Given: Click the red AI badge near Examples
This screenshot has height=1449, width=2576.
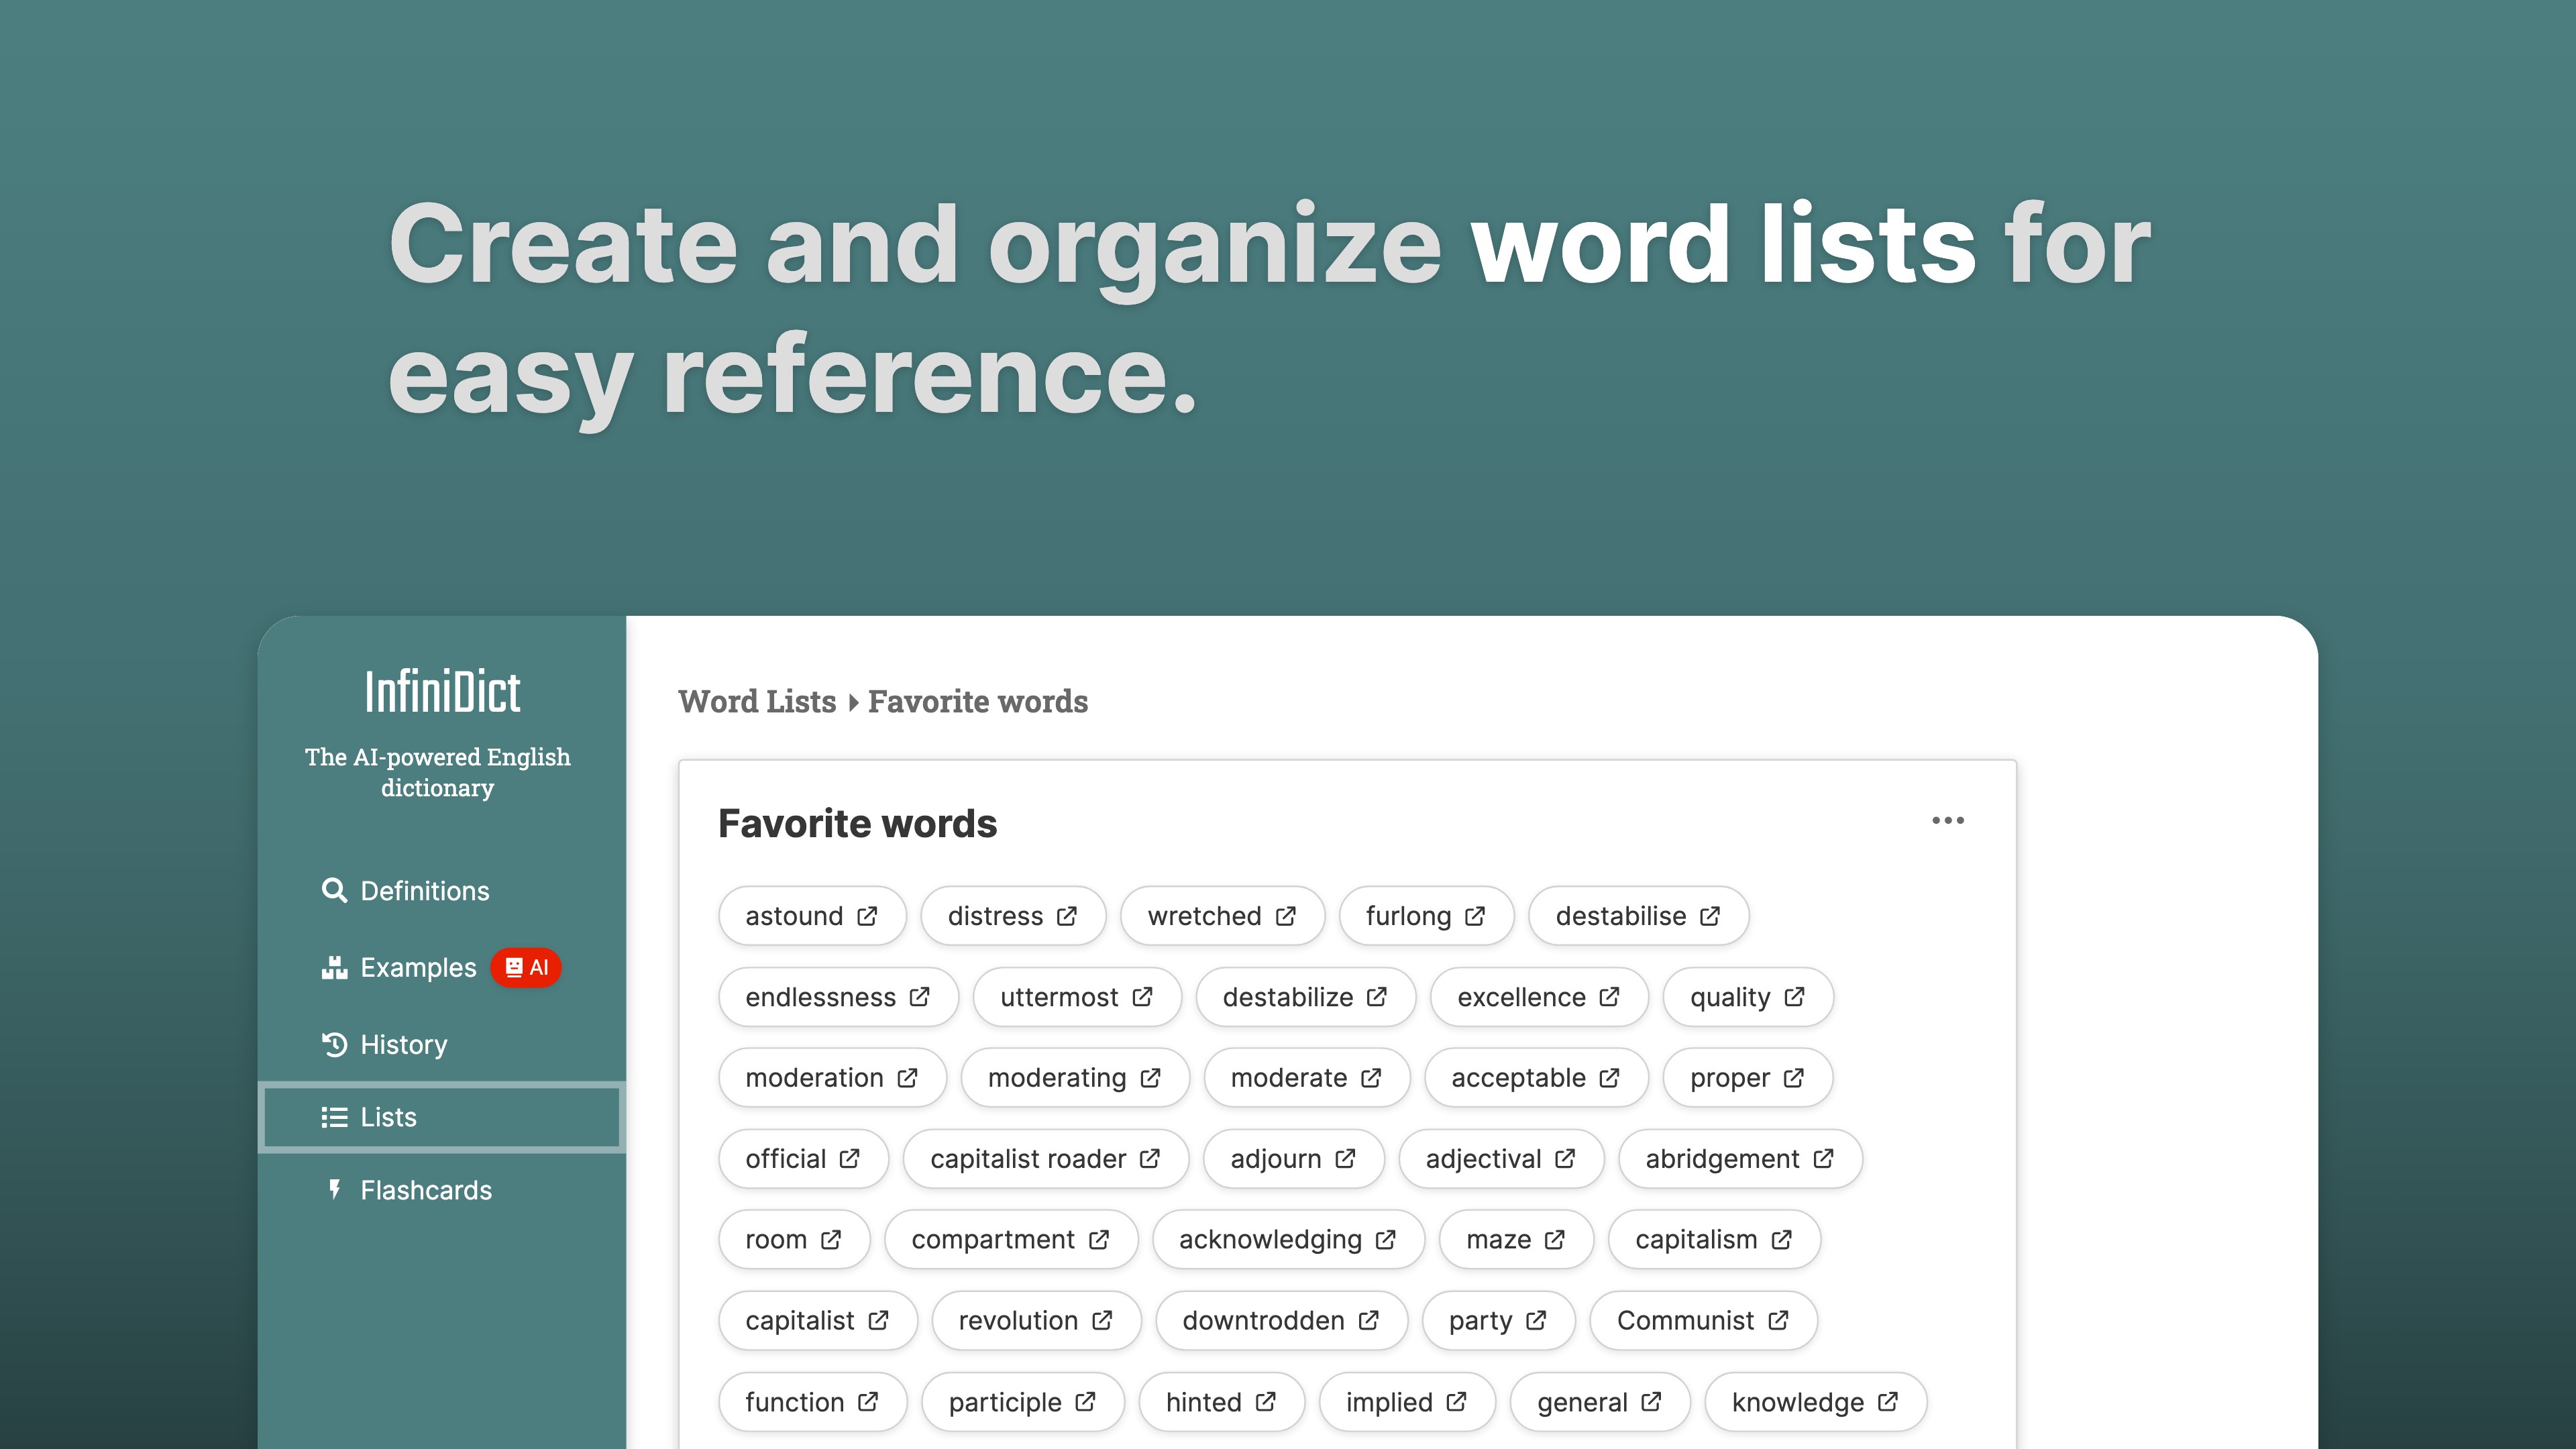Looking at the screenshot, I should click(x=526, y=967).
